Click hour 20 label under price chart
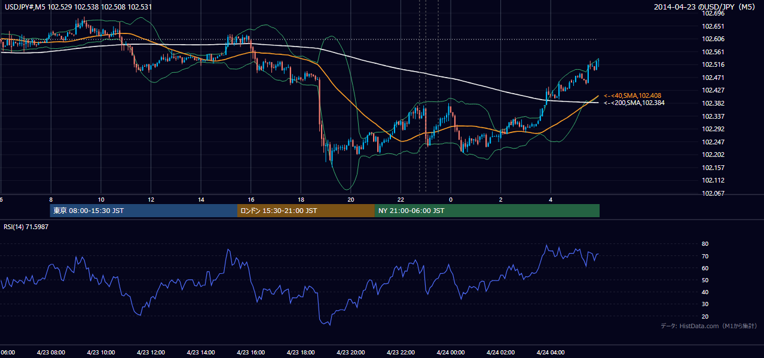764x358 pixels. [x=351, y=199]
